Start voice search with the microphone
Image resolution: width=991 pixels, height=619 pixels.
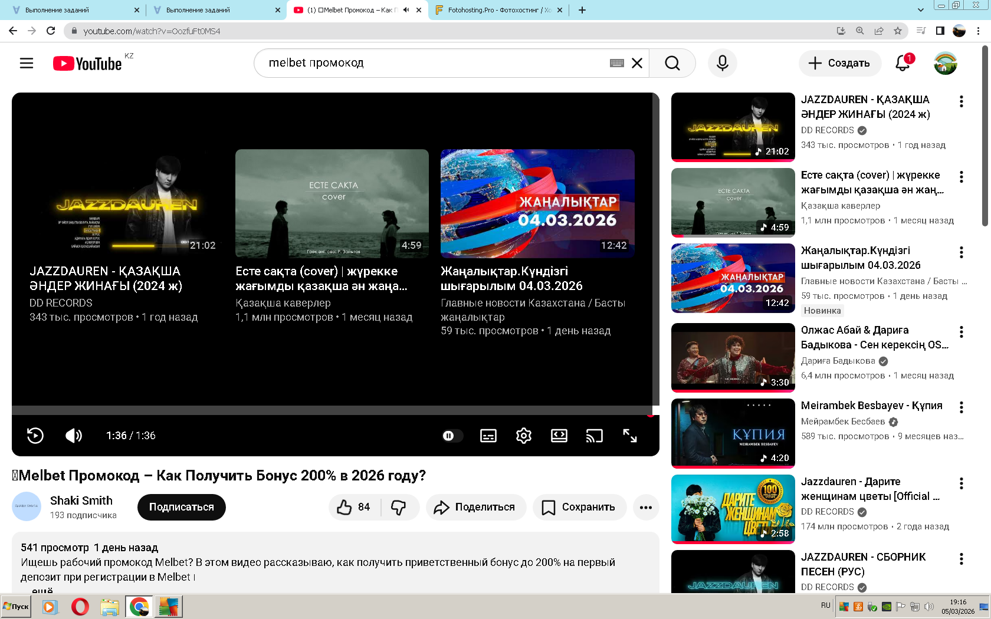click(722, 63)
